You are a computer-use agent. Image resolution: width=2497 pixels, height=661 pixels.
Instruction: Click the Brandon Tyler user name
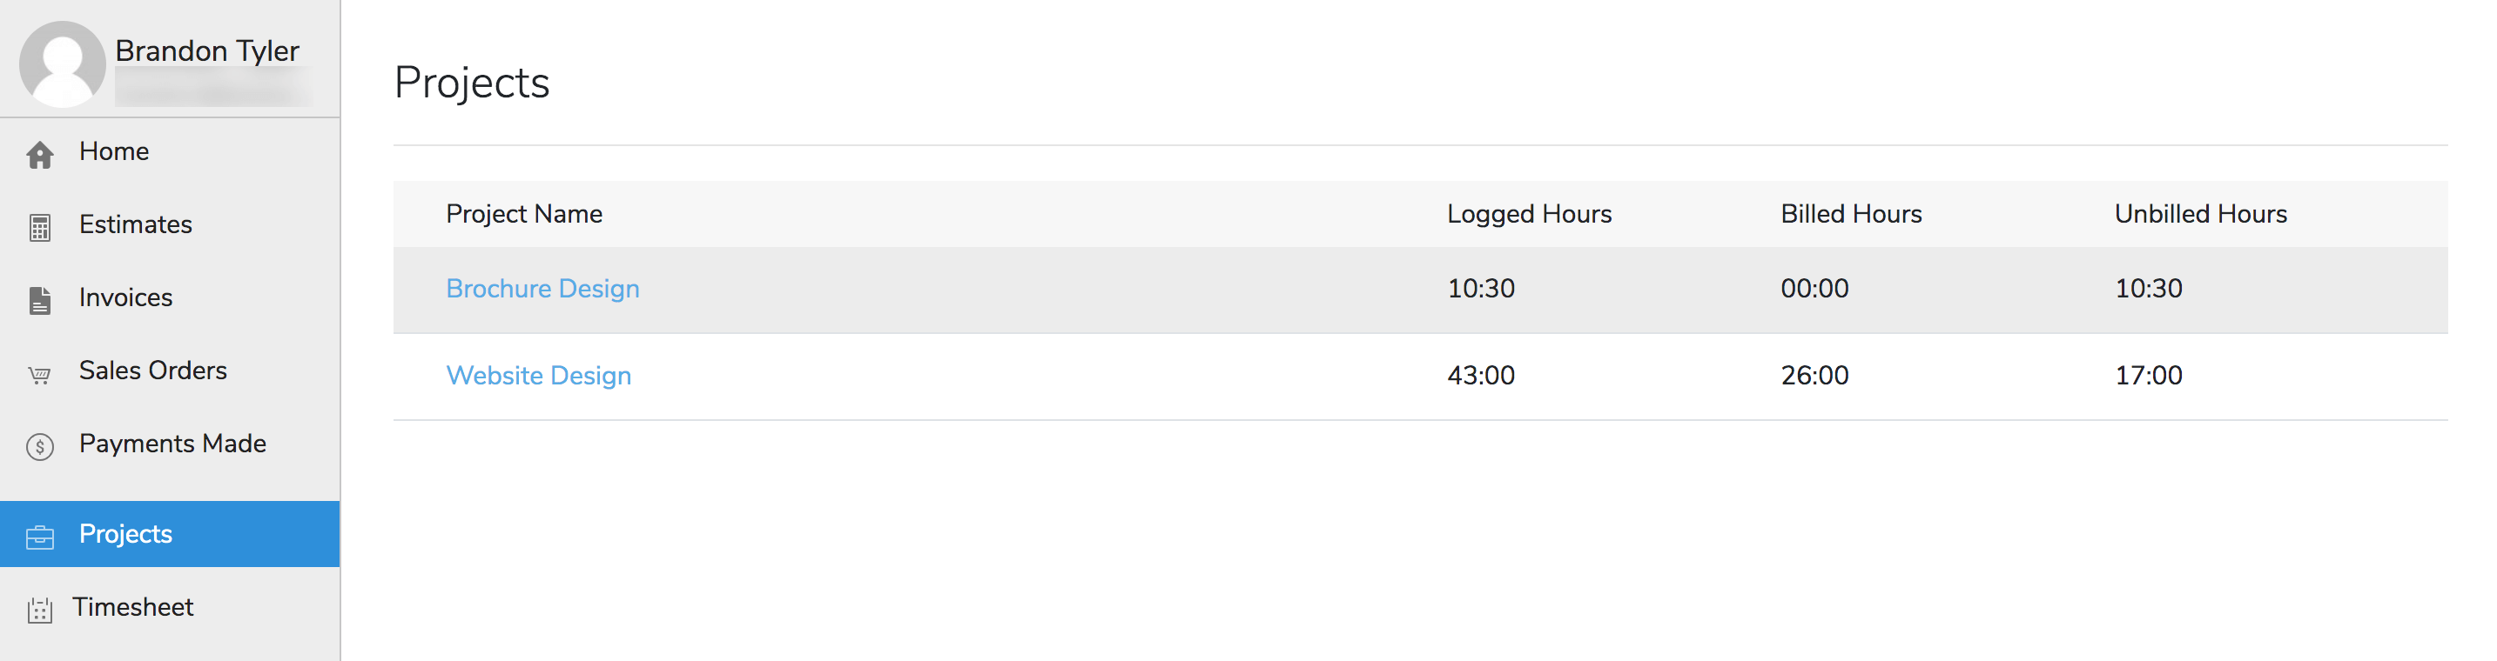point(207,50)
